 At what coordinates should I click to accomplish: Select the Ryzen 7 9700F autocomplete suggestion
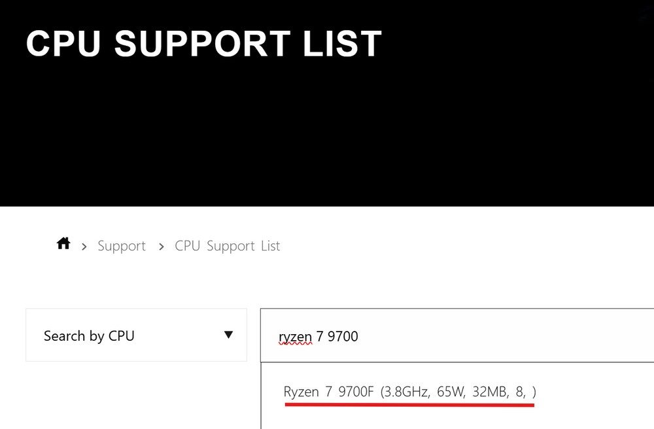tap(409, 392)
